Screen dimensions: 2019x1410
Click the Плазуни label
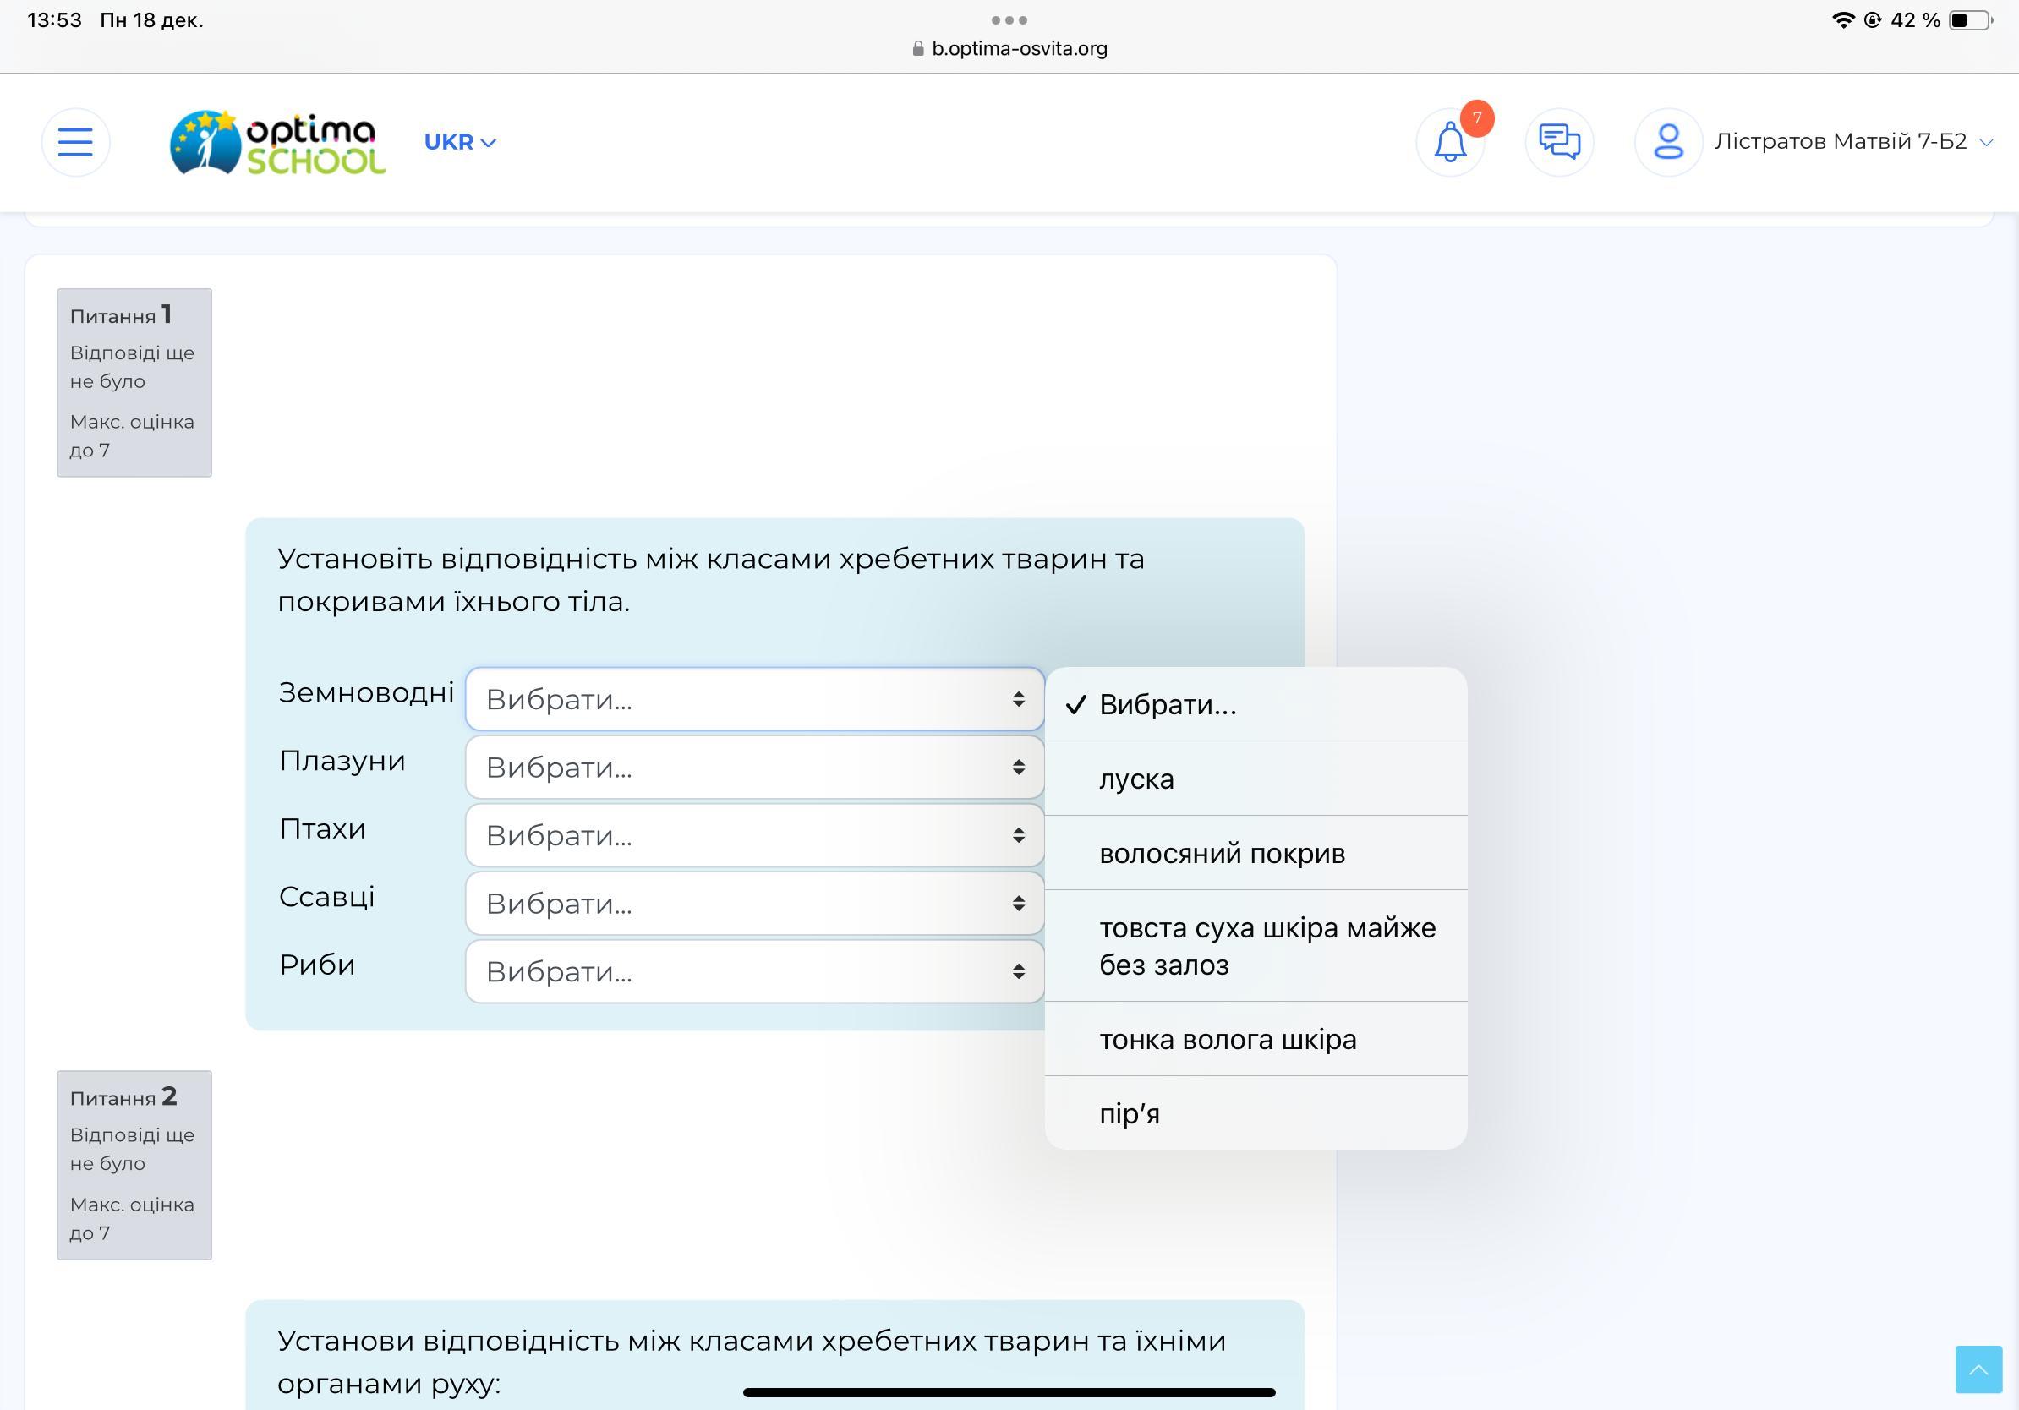[x=342, y=761]
